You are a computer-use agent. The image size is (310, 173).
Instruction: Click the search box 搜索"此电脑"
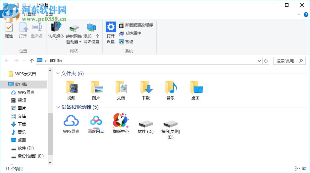(x=289, y=61)
